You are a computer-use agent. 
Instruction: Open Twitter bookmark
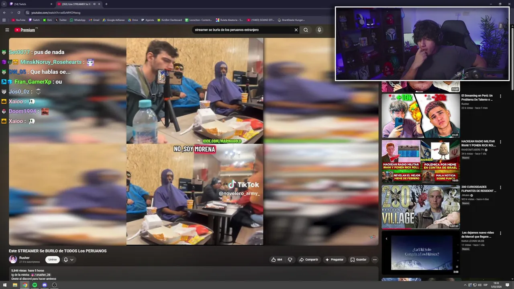[x=61, y=20]
